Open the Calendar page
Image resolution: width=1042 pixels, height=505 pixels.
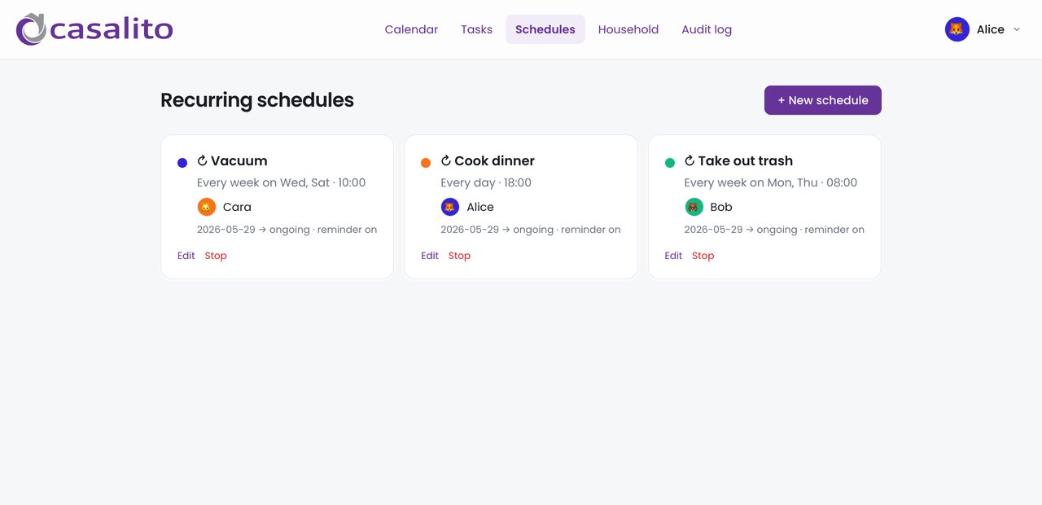click(411, 29)
